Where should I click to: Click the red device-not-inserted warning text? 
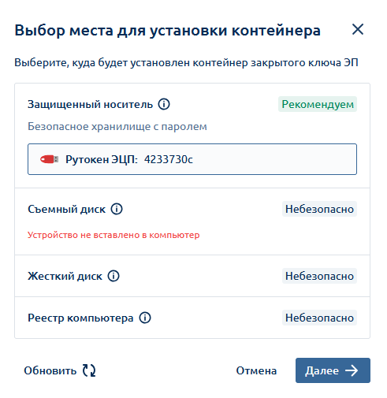click(113, 235)
